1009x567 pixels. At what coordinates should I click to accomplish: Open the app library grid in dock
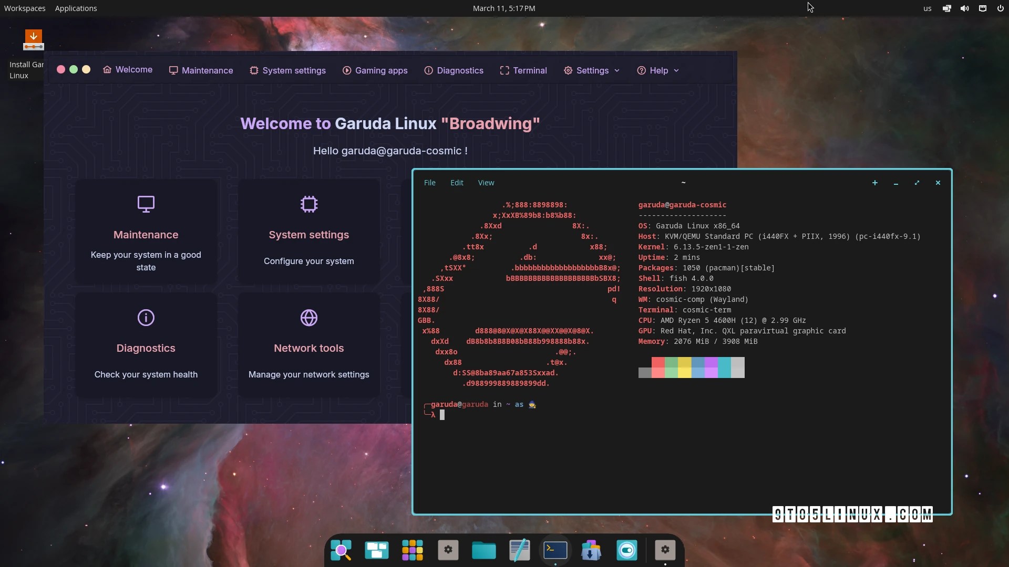(412, 550)
